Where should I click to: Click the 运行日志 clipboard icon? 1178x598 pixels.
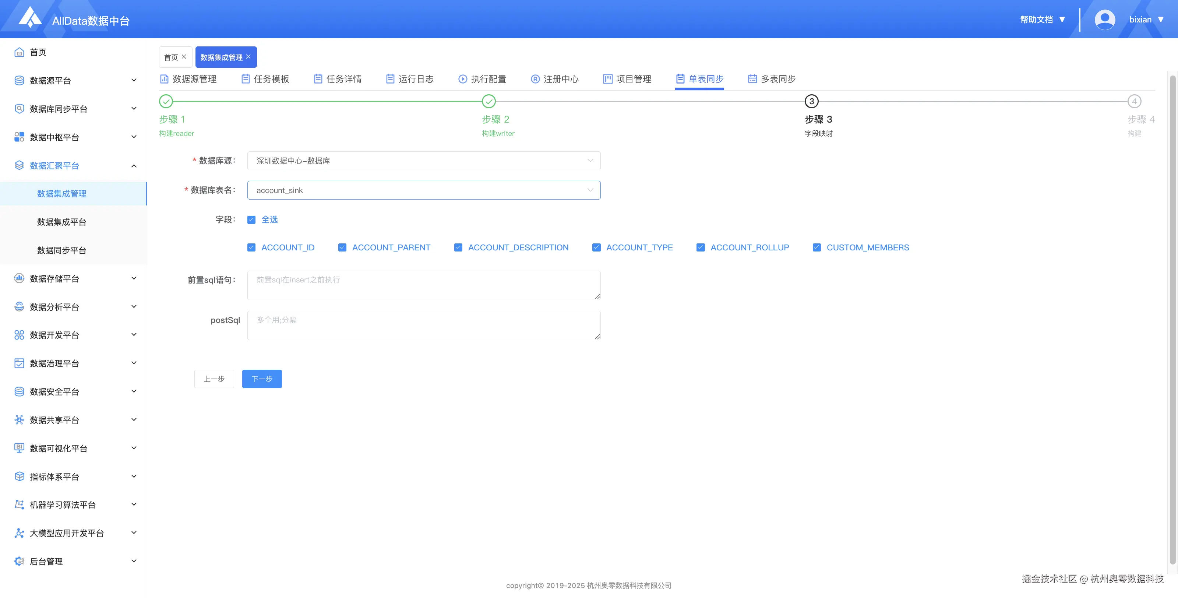(x=390, y=79)
